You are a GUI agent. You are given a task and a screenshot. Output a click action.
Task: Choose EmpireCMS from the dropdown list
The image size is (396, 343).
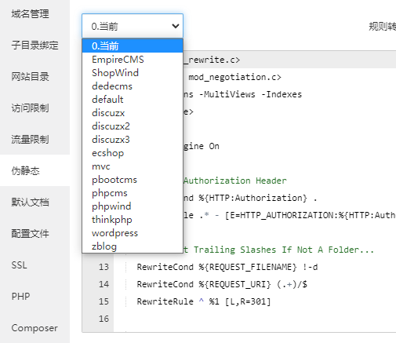coord(133,60)
